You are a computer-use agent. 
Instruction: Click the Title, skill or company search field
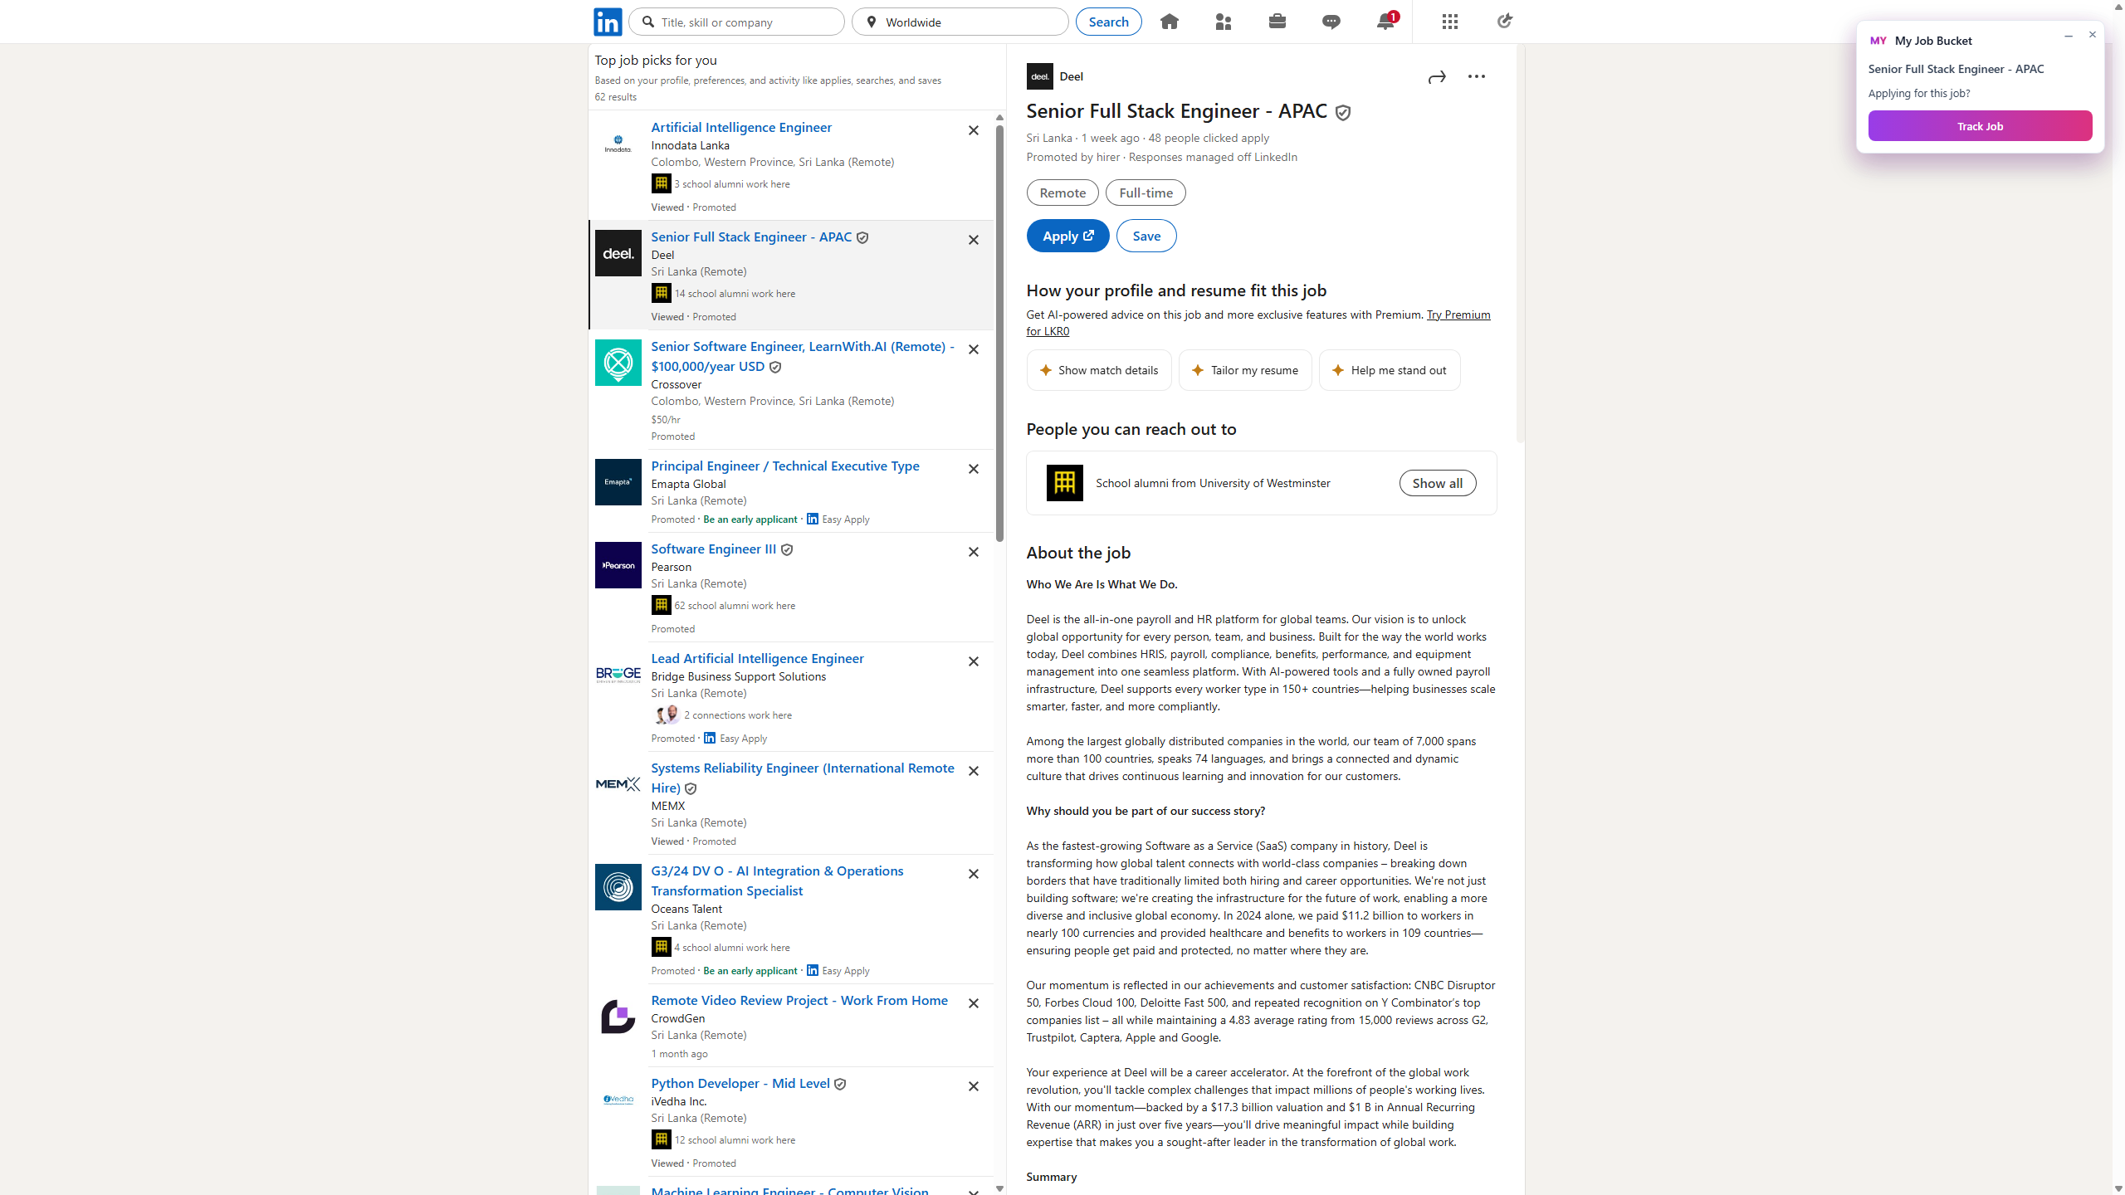[737, 22]
